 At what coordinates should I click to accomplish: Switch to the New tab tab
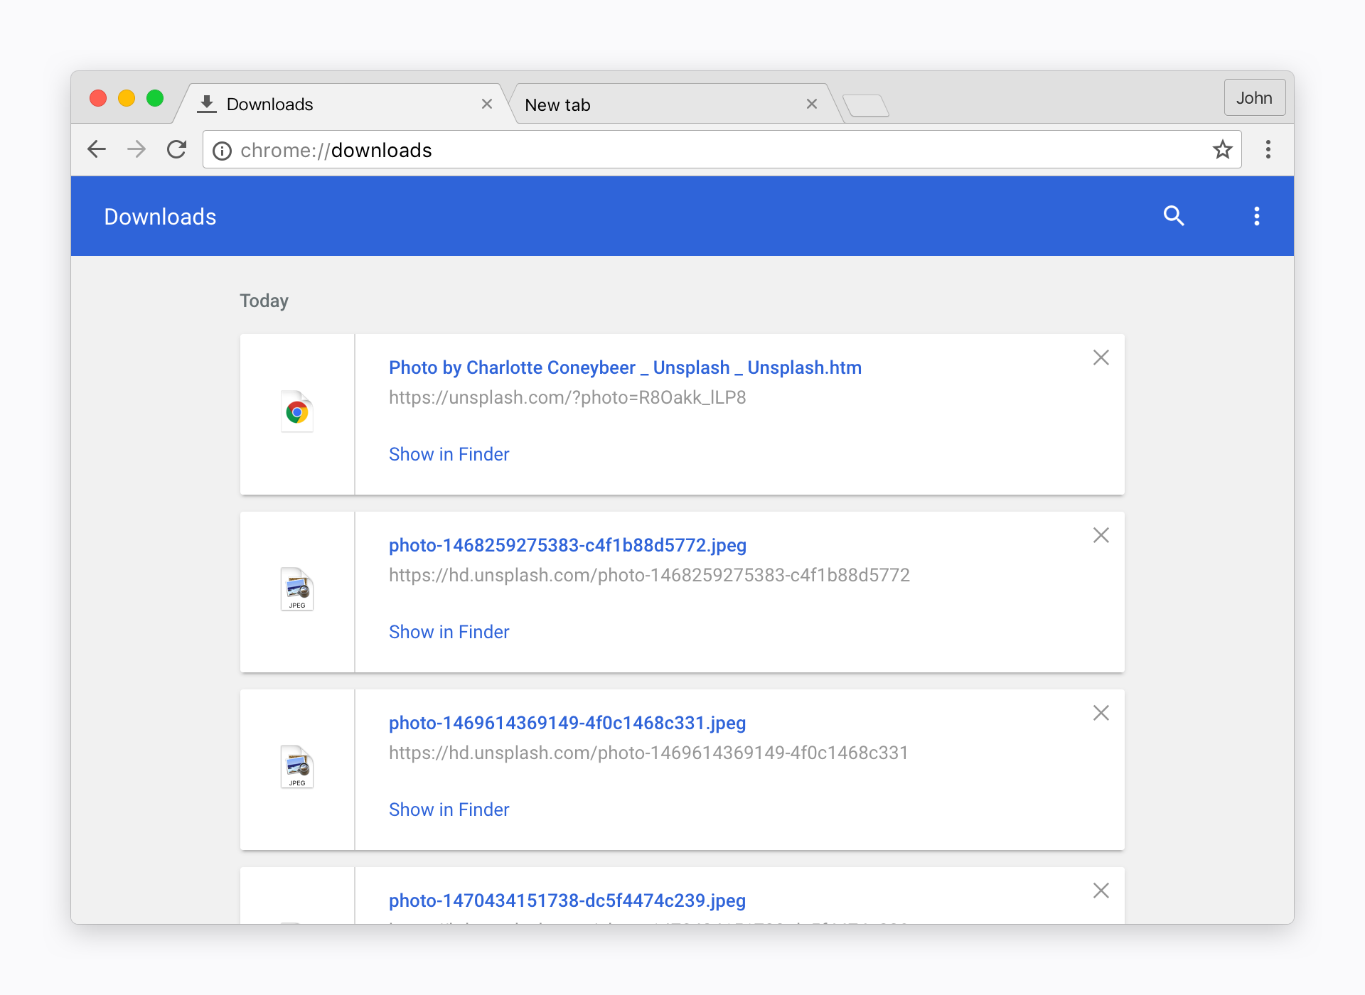click(661, 105)
